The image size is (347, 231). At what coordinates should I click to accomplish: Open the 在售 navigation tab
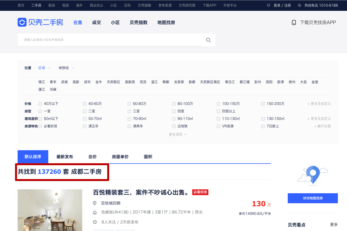click(x=78, y=22)
